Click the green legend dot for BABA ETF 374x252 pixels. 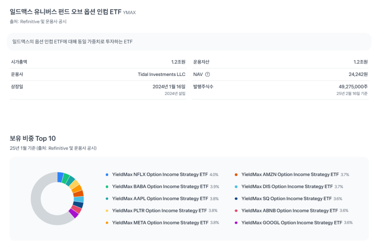pyautogui.click(x=107, y=187)
